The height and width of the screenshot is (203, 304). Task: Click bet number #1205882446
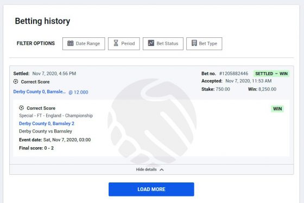coord(233,74)
